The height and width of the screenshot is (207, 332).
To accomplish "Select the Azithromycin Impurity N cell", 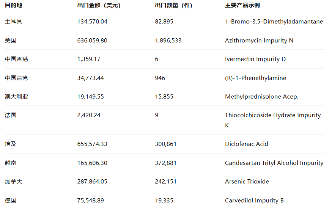I will [x=259, y=41].
